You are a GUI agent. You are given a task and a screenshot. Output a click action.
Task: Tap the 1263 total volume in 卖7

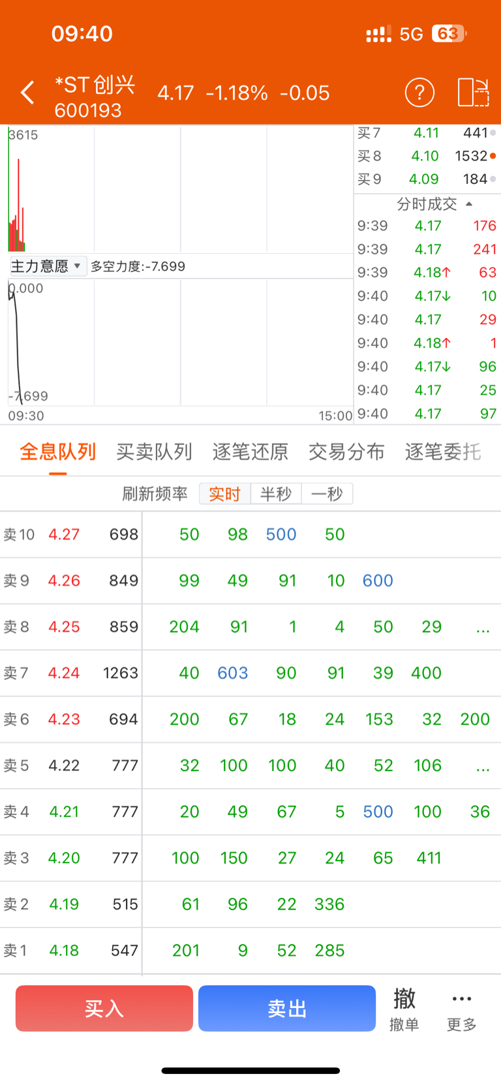tap(121, 673)
